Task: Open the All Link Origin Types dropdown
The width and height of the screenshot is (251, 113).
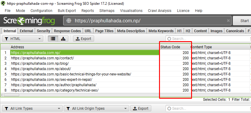Action: (x=96, y=109)
